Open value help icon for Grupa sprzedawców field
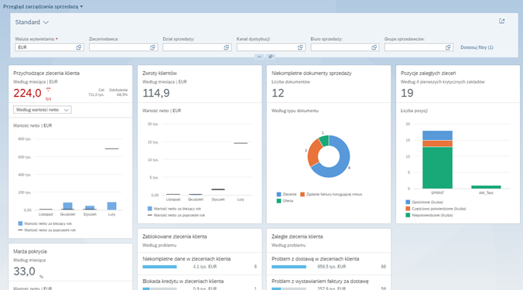Image resolution: width=523 pixels, height=290 pixels. (448, 48)
